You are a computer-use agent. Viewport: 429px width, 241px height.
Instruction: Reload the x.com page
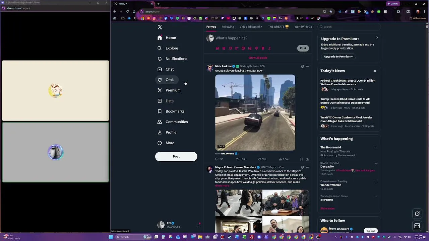127,11
